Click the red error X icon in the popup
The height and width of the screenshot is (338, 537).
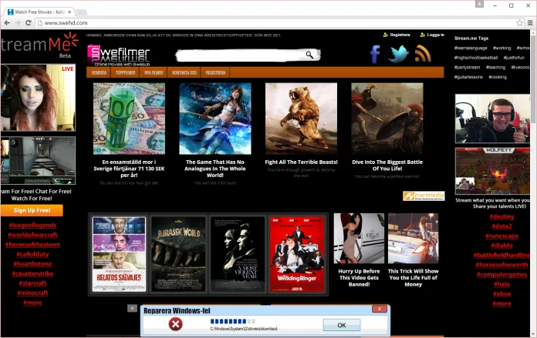175,324
